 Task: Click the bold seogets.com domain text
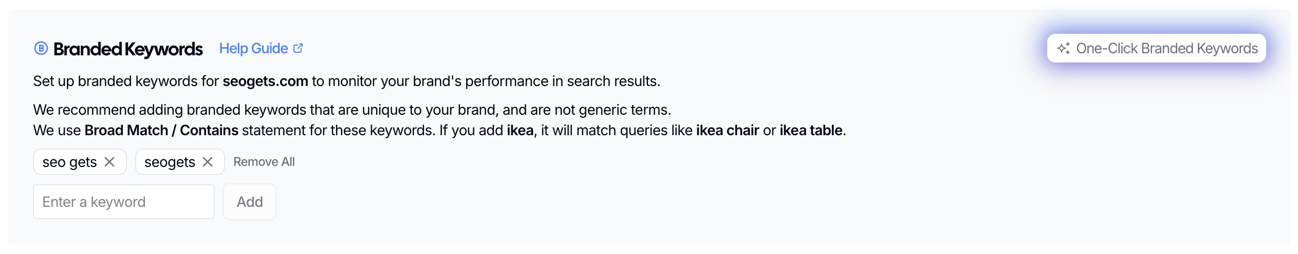[265, 81]
